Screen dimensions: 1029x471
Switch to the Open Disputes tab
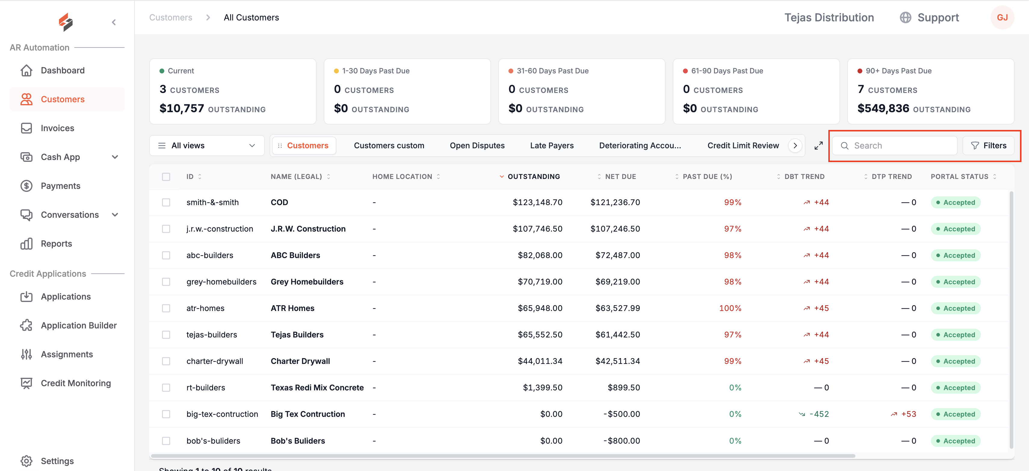point(477,146)
